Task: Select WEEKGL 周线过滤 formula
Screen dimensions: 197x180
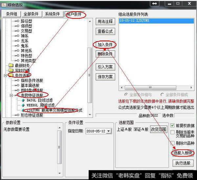Action: [x=41, y=105]
